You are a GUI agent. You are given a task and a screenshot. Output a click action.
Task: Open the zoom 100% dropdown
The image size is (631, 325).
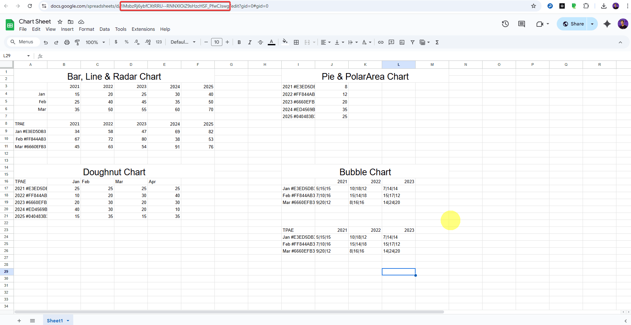click(x=95, y=42)
